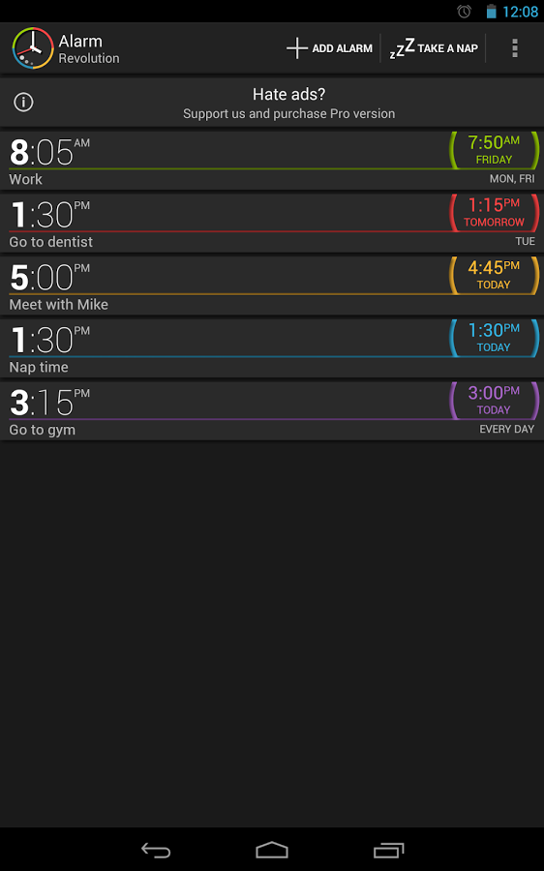The width and height of the screenshot is (544, 871).
Task: Toggle the orange 4:45 PM Today badge
Action: point(494,276)
